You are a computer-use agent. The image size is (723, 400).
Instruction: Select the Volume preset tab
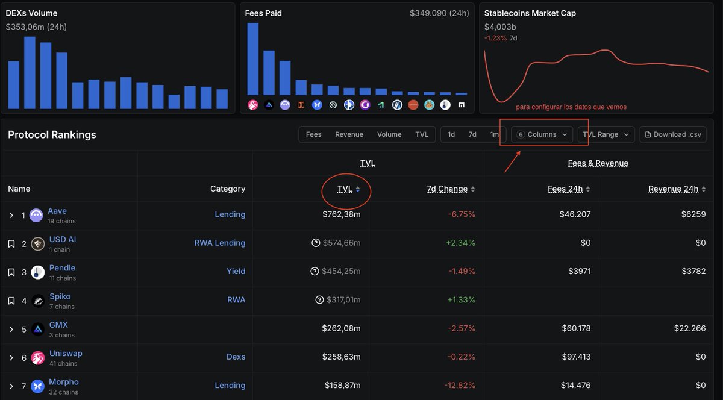tap(389, 134)
